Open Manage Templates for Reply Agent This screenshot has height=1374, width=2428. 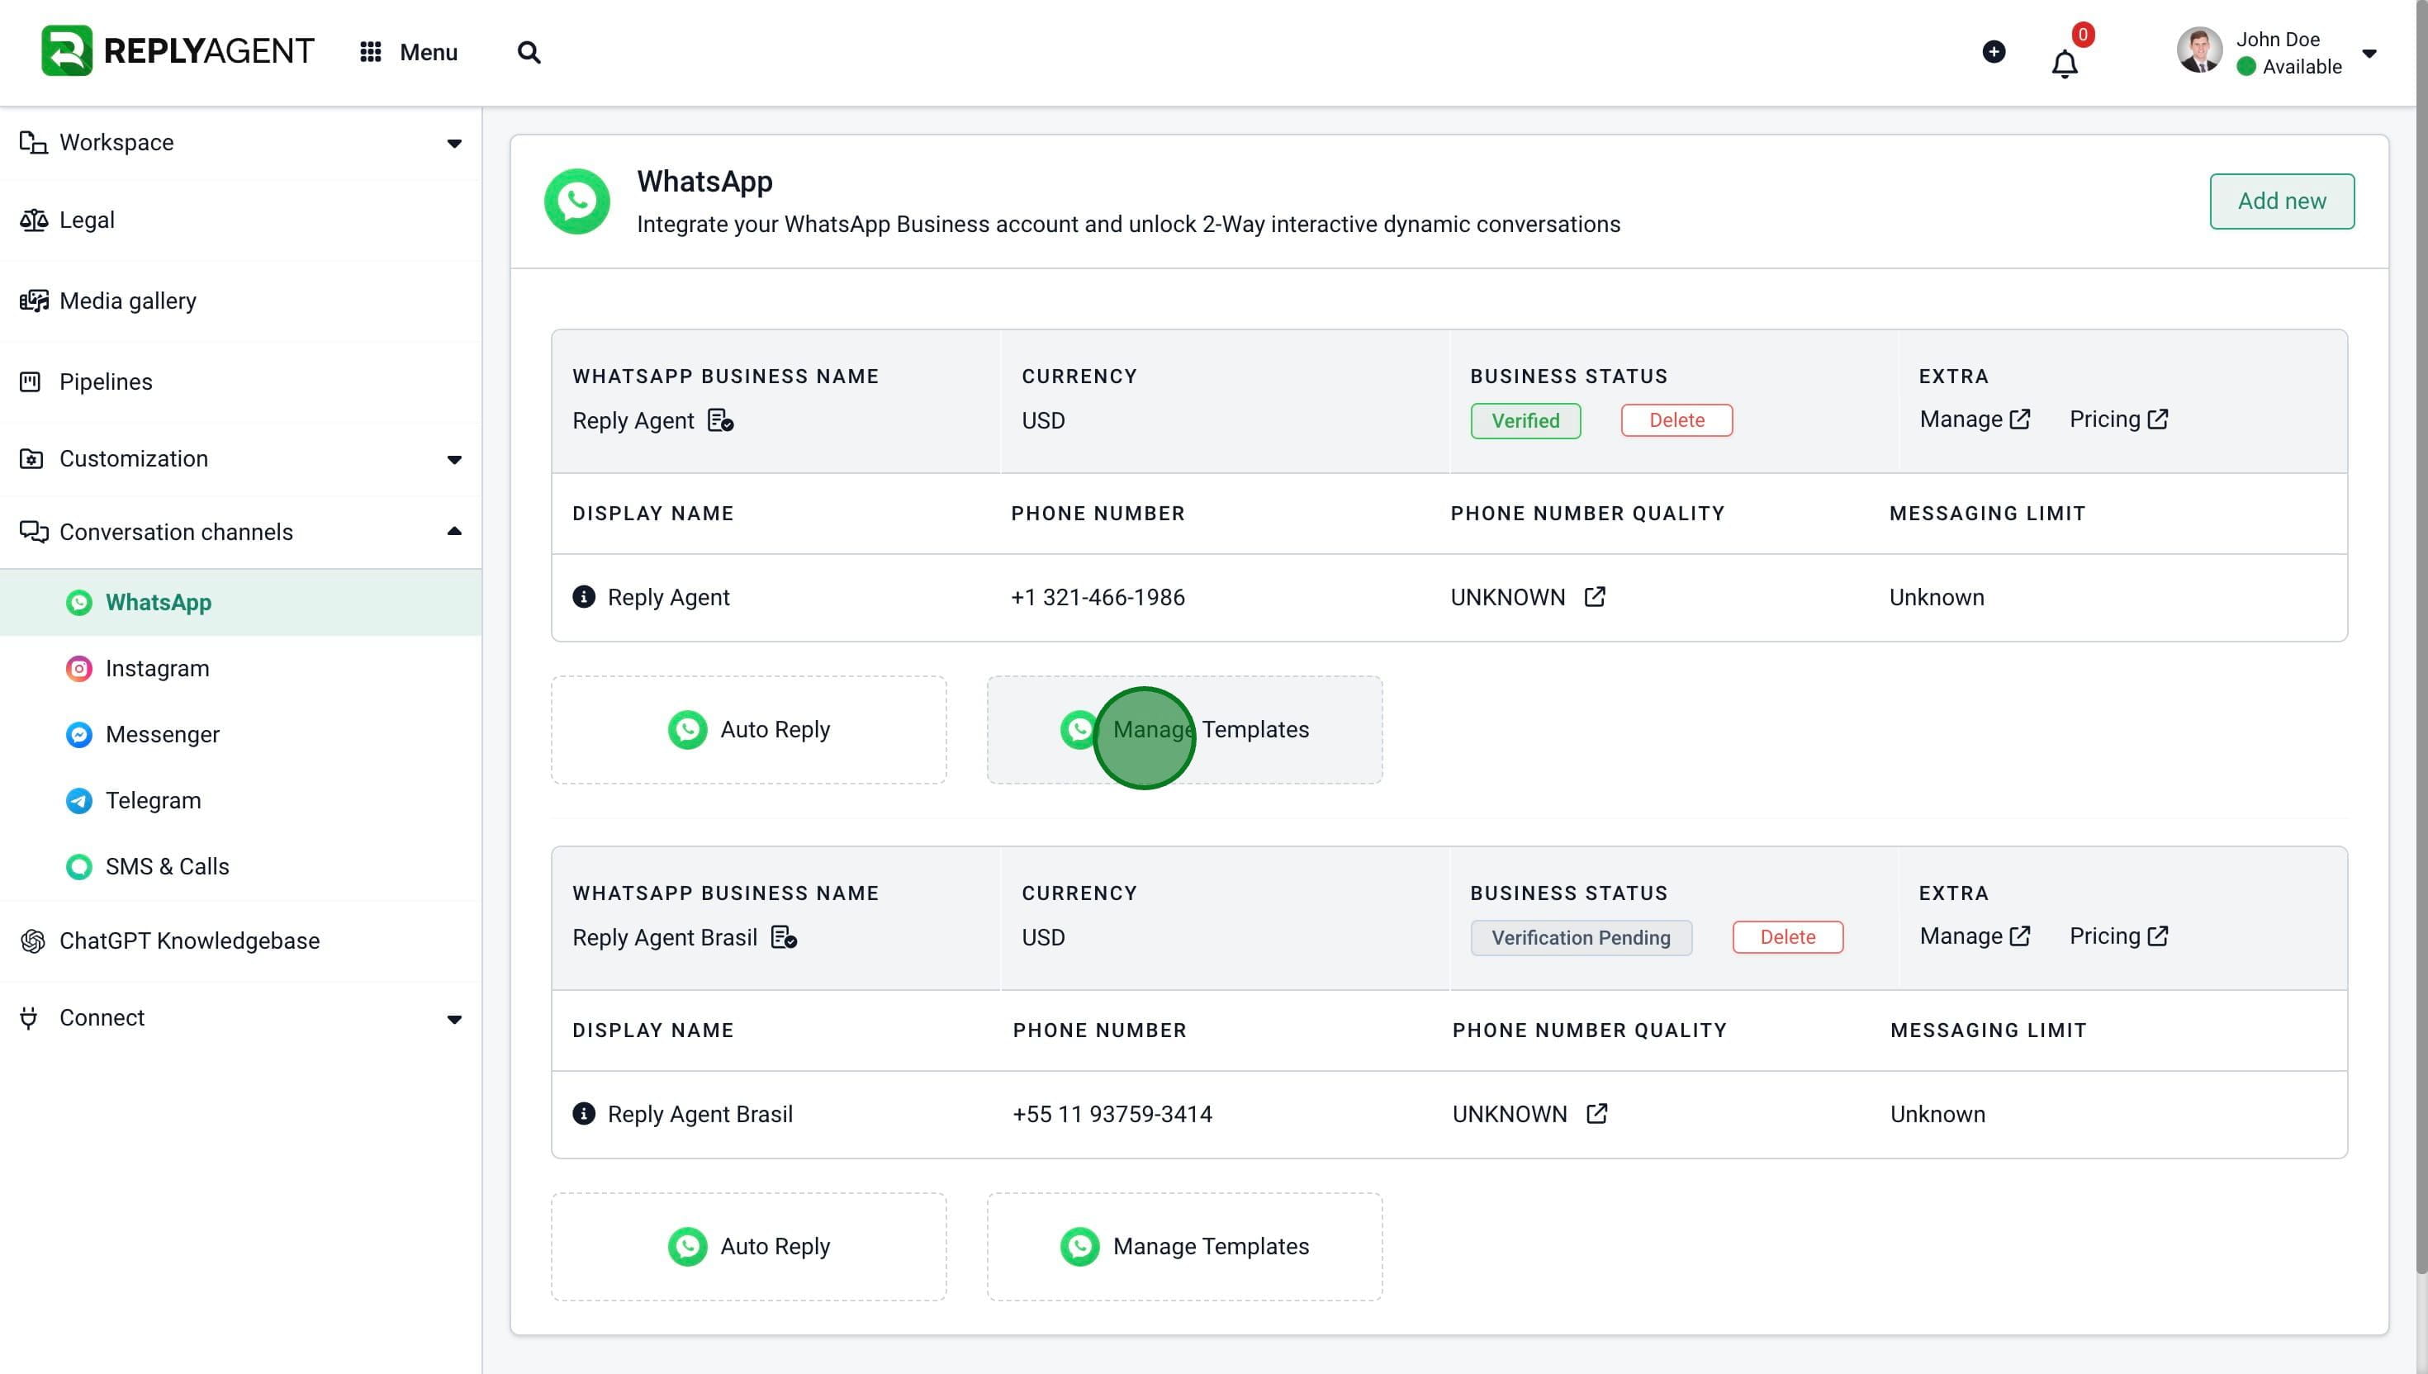tap(1184, 729)
